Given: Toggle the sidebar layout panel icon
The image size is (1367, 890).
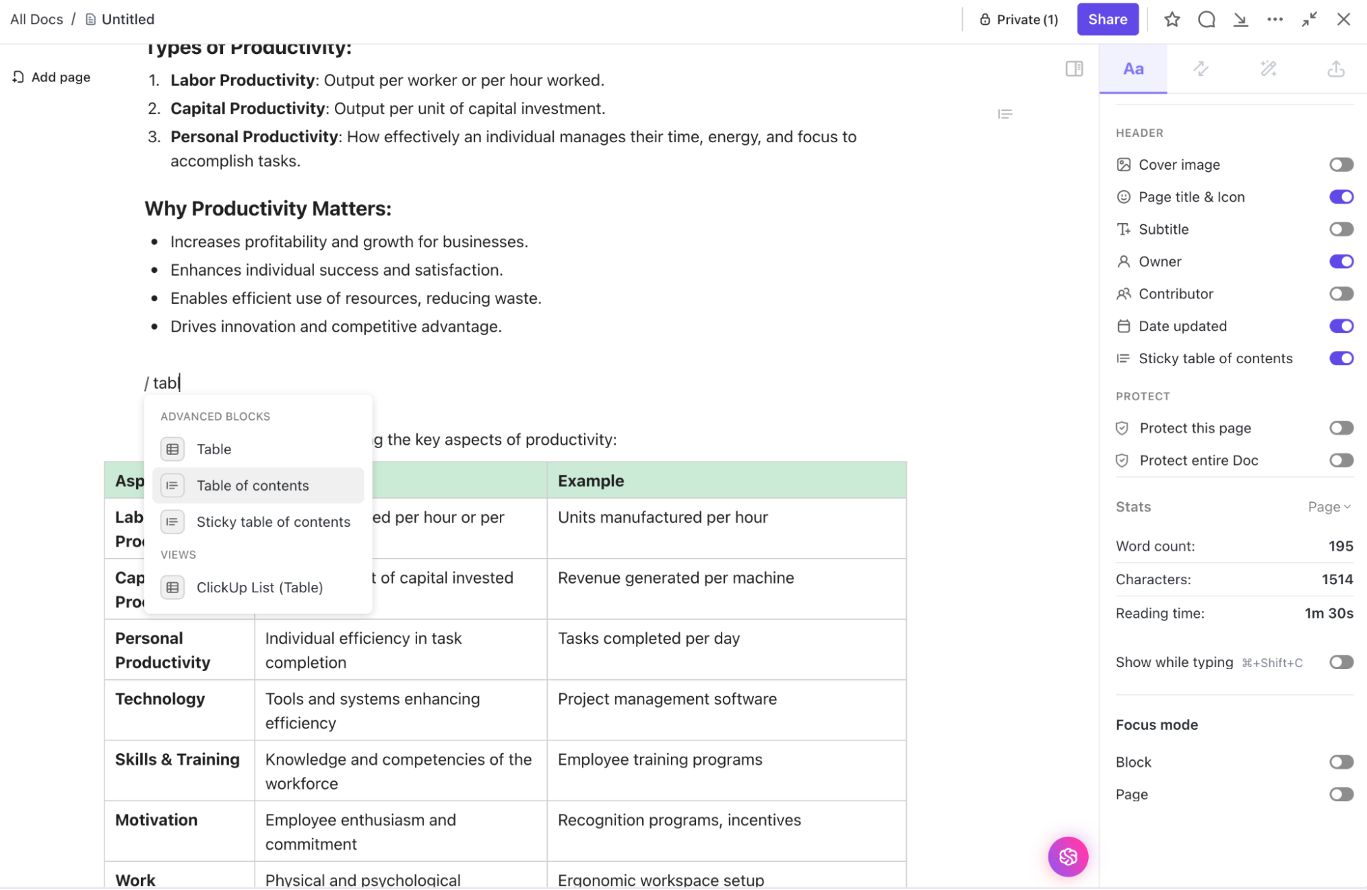Looking at the screenshot, I should point(1074,68).
